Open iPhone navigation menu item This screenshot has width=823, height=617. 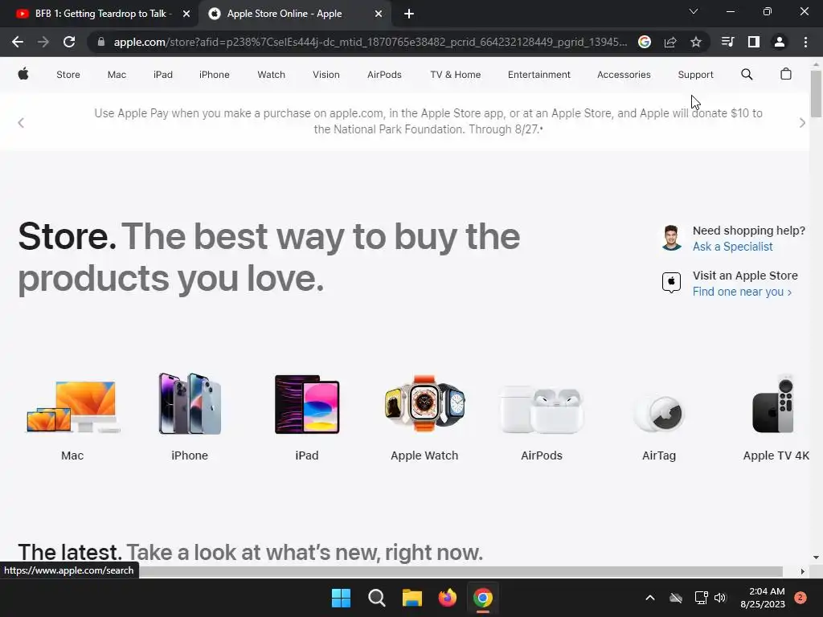[214, 75]
